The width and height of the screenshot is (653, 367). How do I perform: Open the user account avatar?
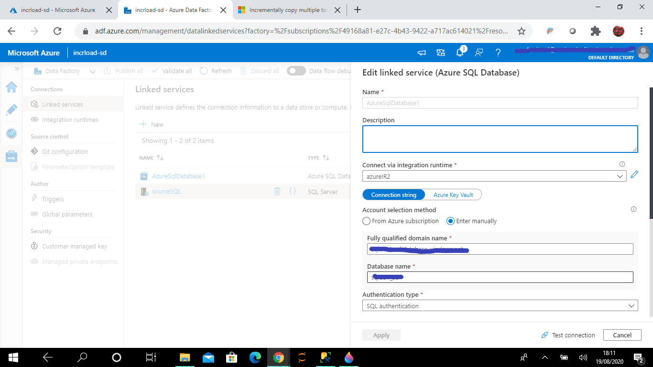643,52
